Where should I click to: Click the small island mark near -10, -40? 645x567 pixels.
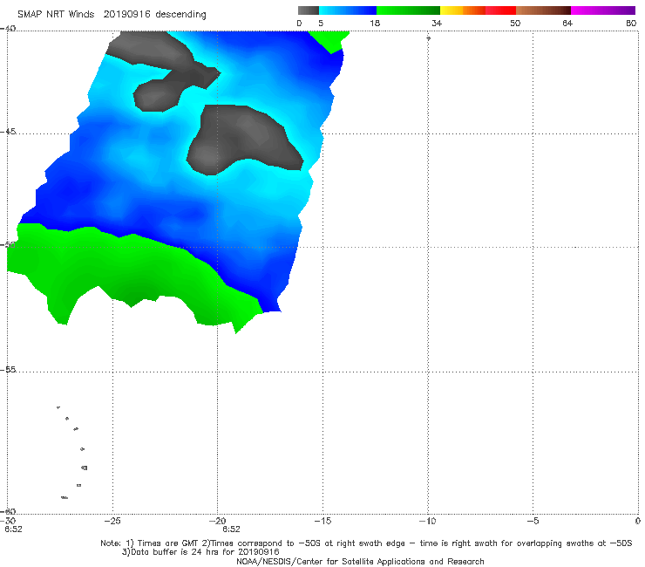pos(428,38)
